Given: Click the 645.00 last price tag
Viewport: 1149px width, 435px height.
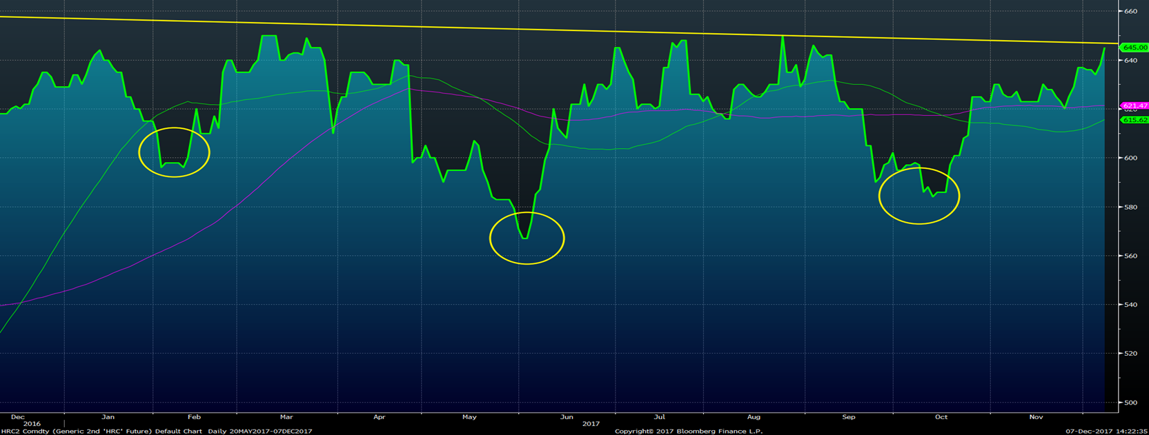Looking at the screenshot, I should pos(1134,48).
